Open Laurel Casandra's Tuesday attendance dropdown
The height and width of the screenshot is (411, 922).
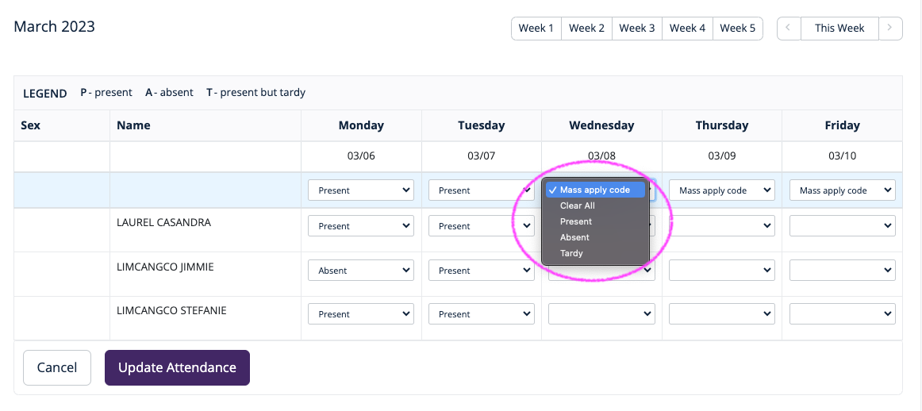[x=481, y=226]
